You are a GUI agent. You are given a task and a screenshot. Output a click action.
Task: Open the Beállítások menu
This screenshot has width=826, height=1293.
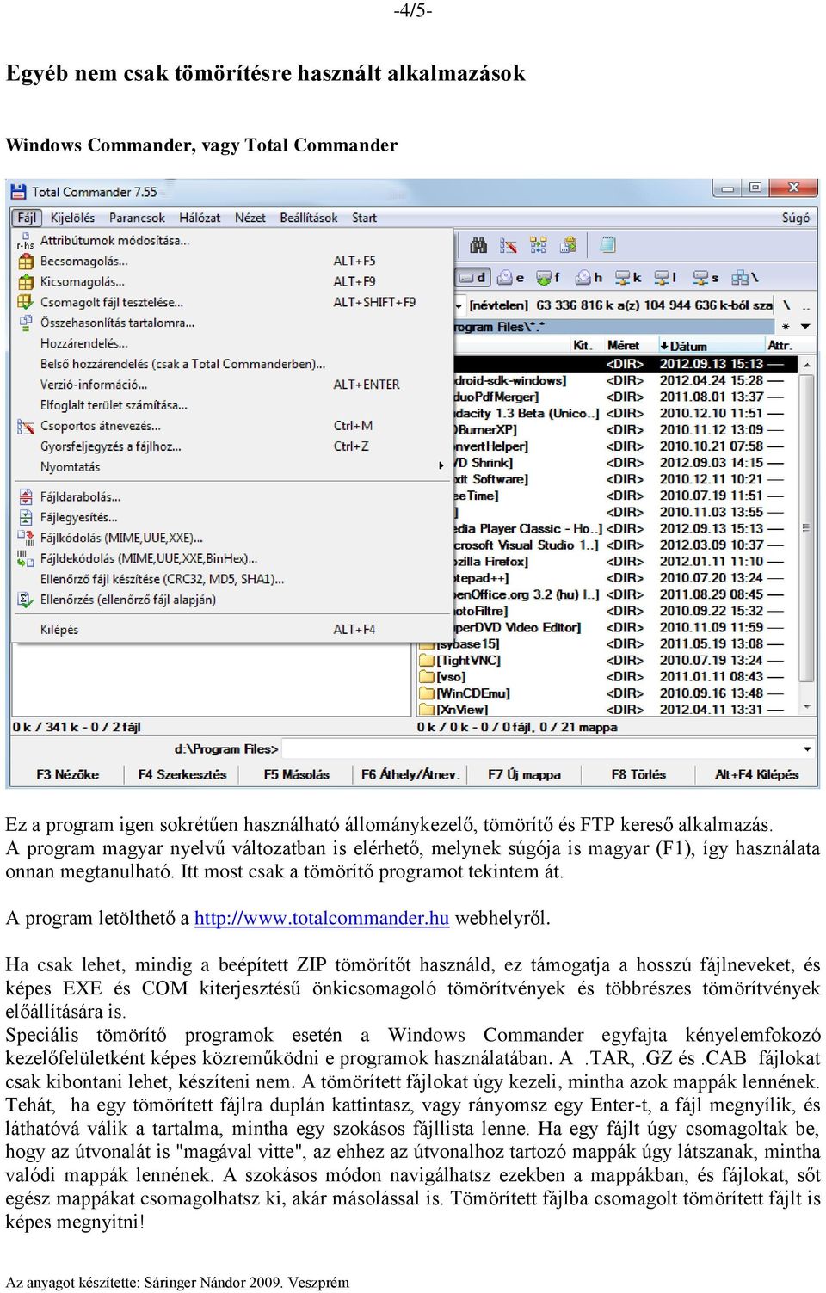click(x=309, y=218)
